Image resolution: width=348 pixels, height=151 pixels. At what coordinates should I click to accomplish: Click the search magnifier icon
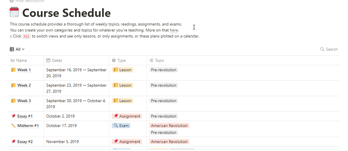pyautogui.click(x=322, y=49)
